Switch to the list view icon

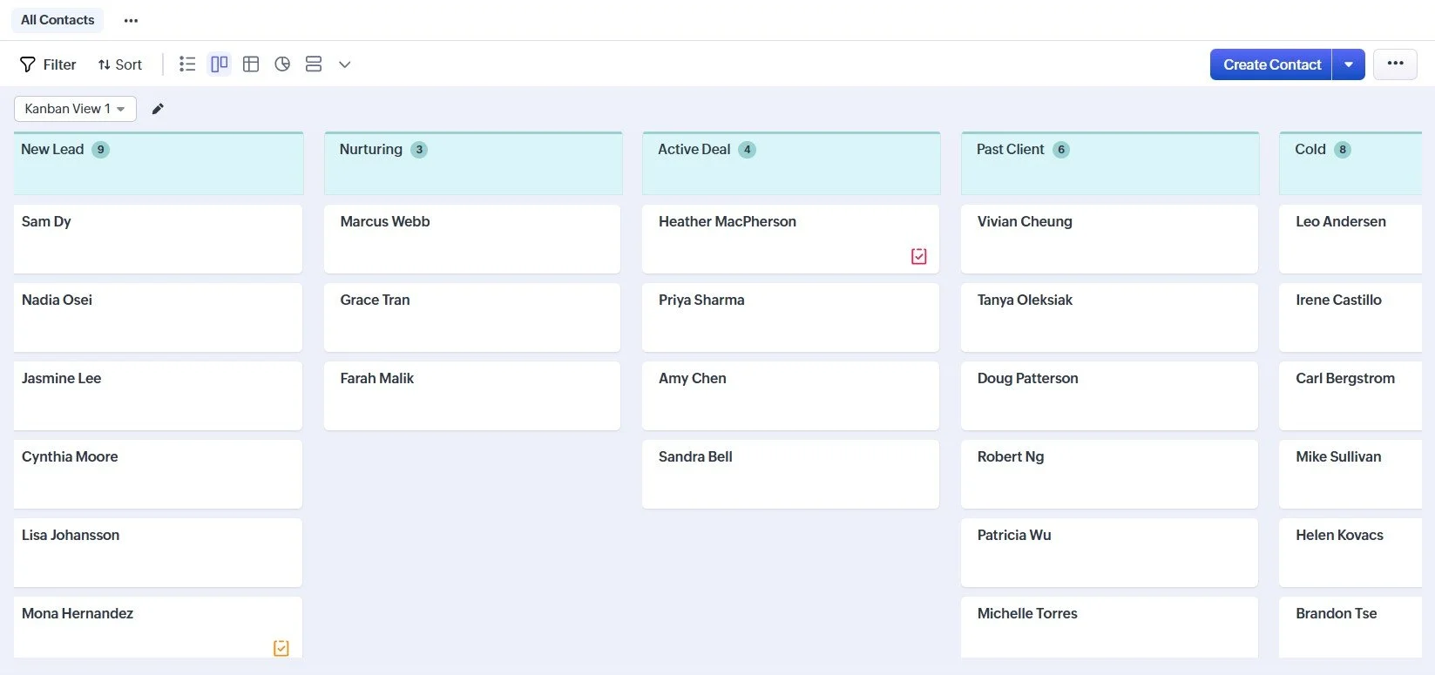coord(187,64)
